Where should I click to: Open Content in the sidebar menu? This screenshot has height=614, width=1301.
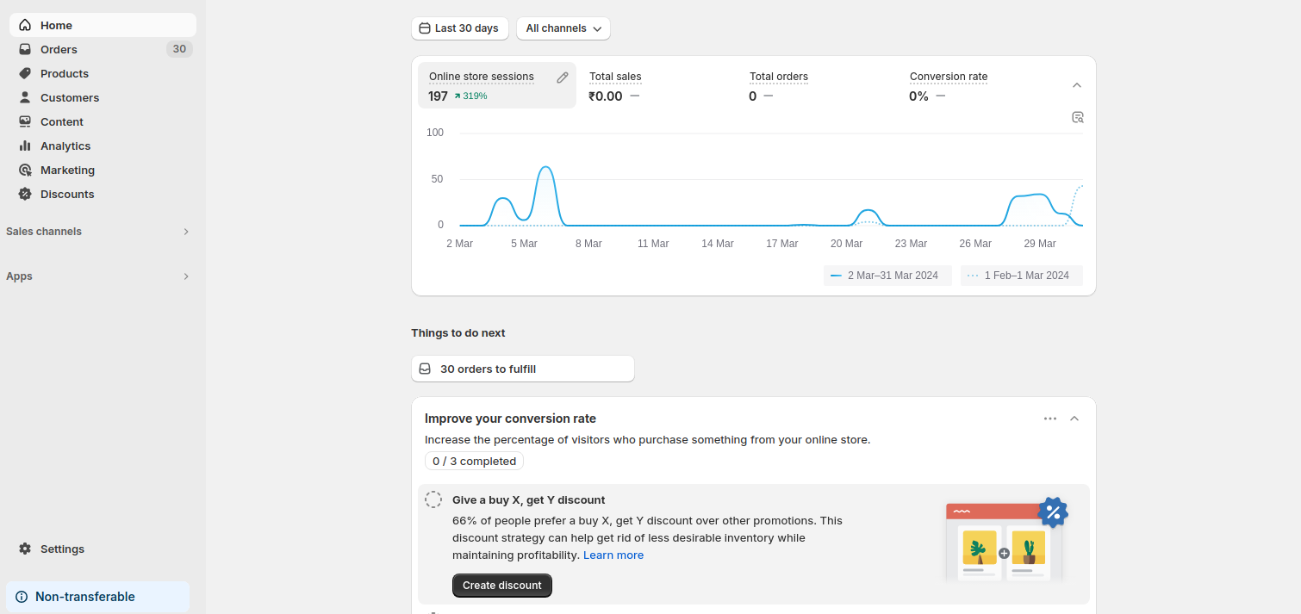coord(61,122)
